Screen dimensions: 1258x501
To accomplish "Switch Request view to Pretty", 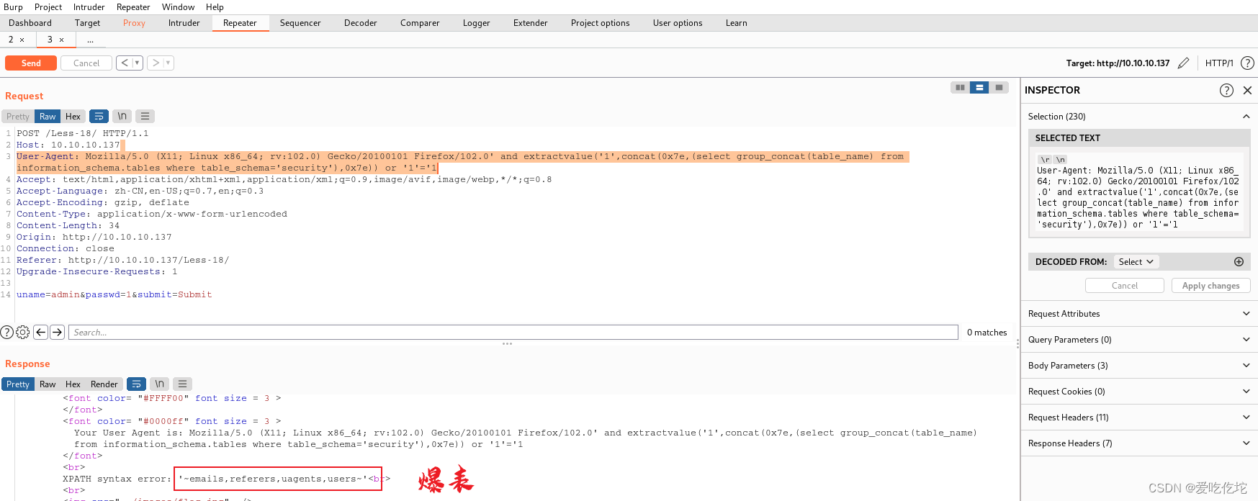I will [18, 117].
